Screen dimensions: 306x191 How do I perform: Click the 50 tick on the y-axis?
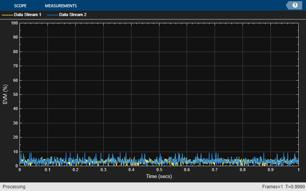click(16, 94)
